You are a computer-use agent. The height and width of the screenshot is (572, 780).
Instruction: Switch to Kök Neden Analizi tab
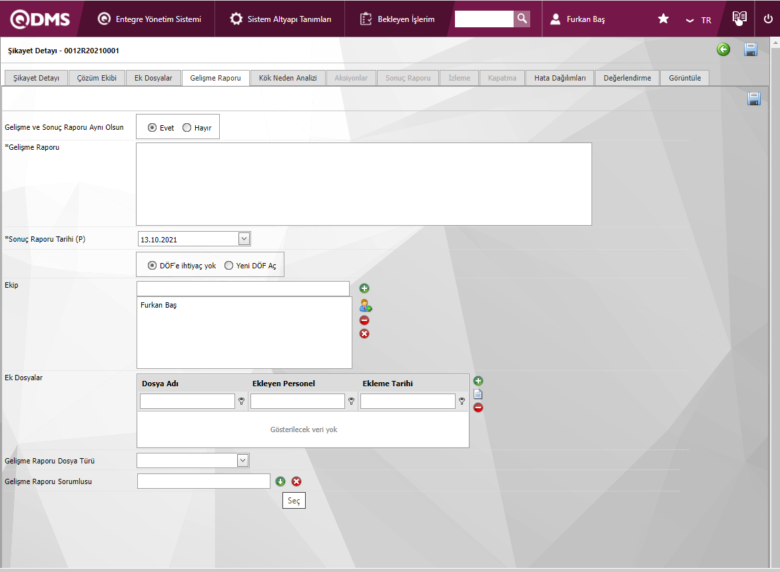[288, 78]
